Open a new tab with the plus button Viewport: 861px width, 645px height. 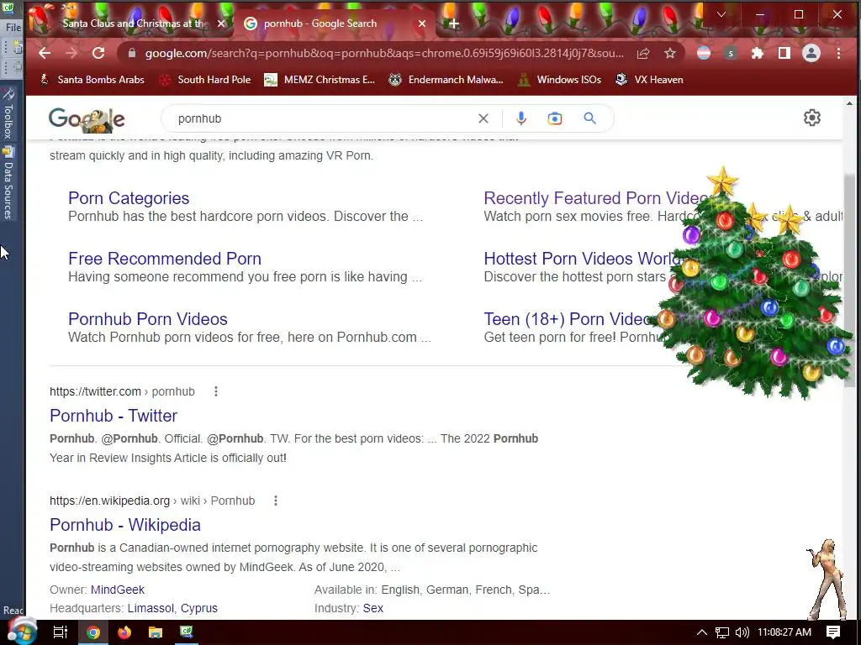pyautogui.click(x=453, y=24)
